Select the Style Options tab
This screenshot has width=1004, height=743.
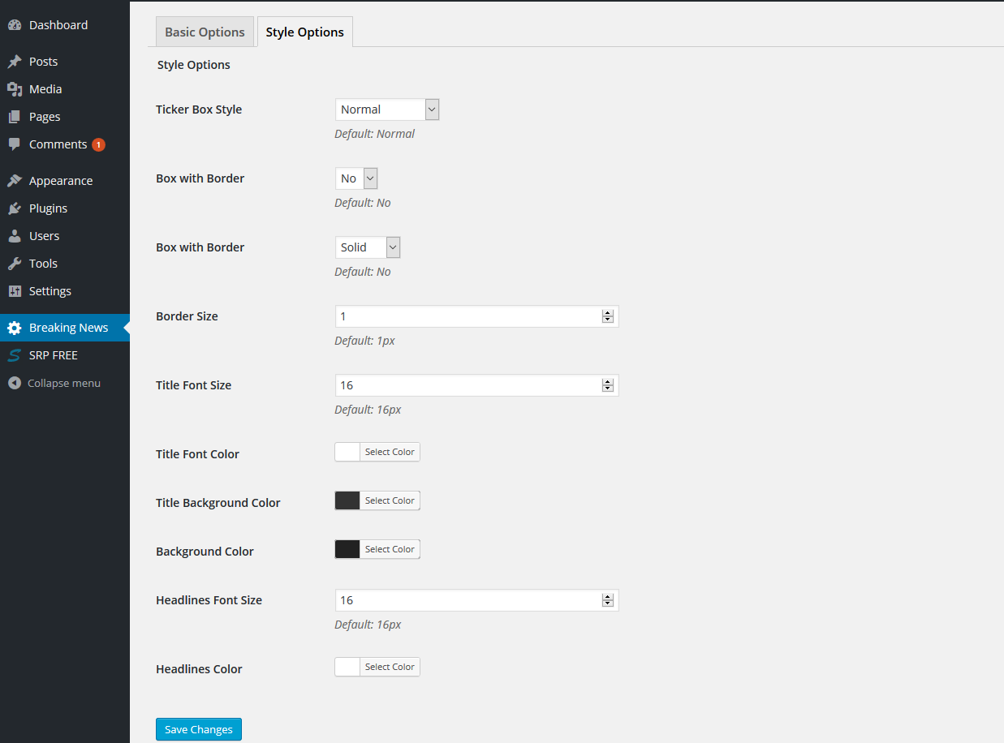coord(304,32)
